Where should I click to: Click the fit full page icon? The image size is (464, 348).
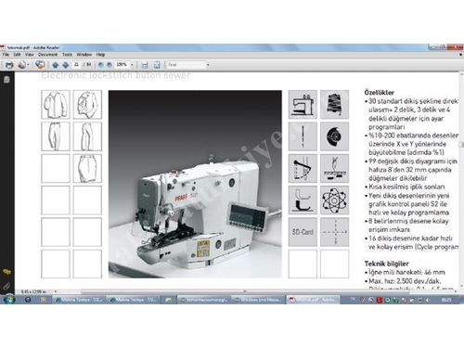(x=157, y=65)
